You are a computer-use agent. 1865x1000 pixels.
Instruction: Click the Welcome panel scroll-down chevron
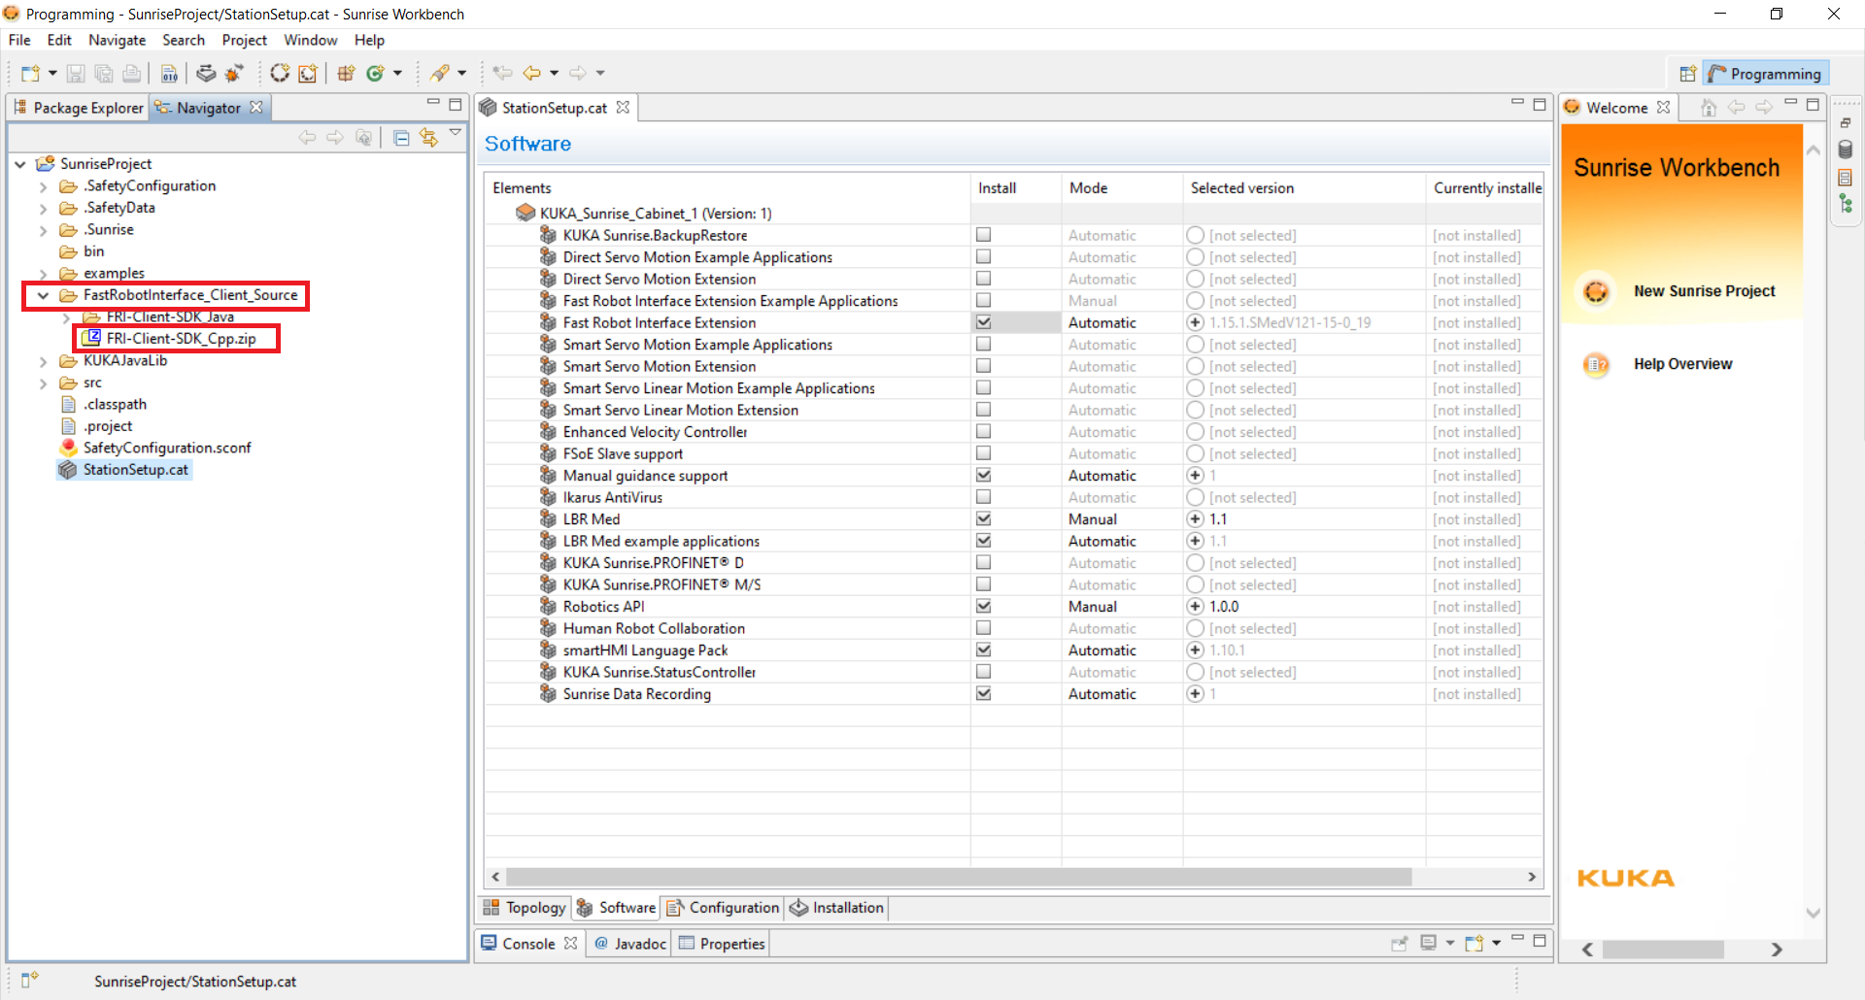1813,914
